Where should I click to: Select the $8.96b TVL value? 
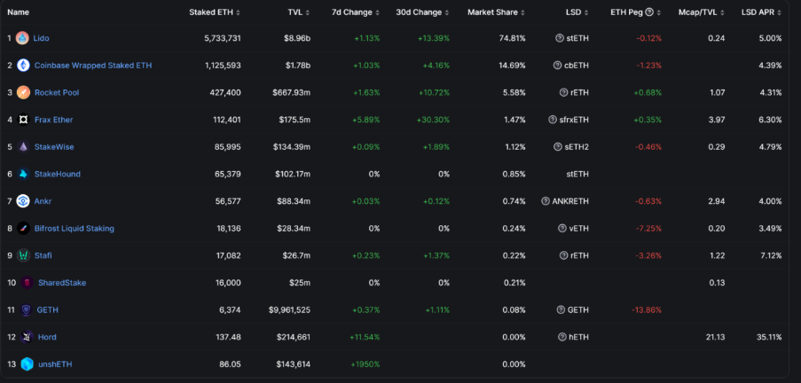coord(295,38)
